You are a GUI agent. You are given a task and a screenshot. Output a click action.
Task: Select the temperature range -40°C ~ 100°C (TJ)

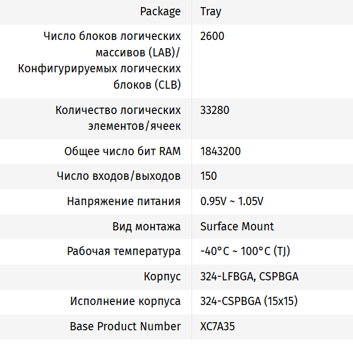pyautogui.click(x=245, y=252)
